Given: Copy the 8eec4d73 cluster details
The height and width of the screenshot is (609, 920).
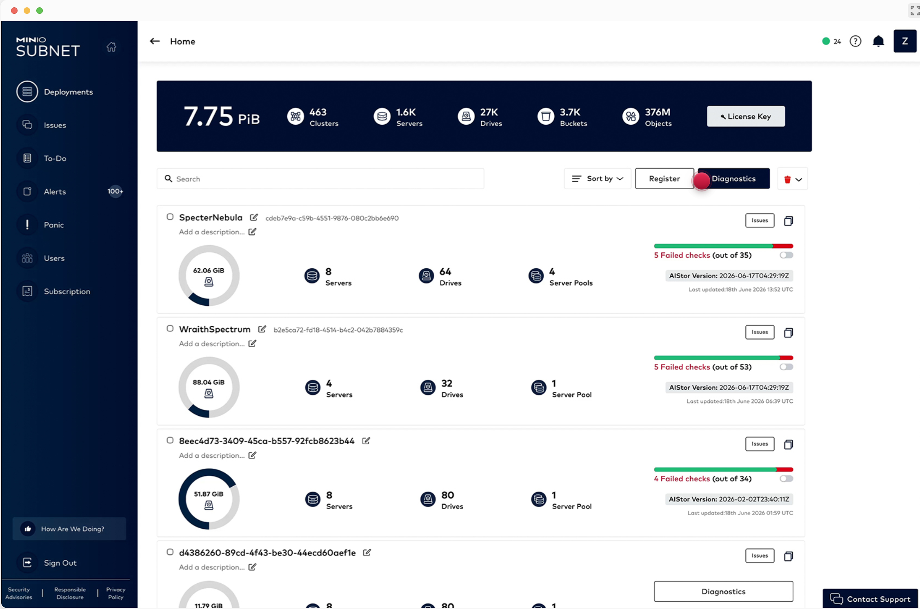Looking at the screenshot, I should 788,444.
